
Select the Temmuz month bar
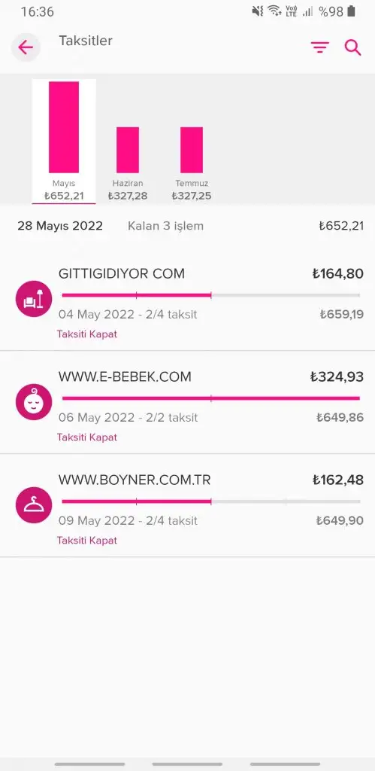coord(192,163)
